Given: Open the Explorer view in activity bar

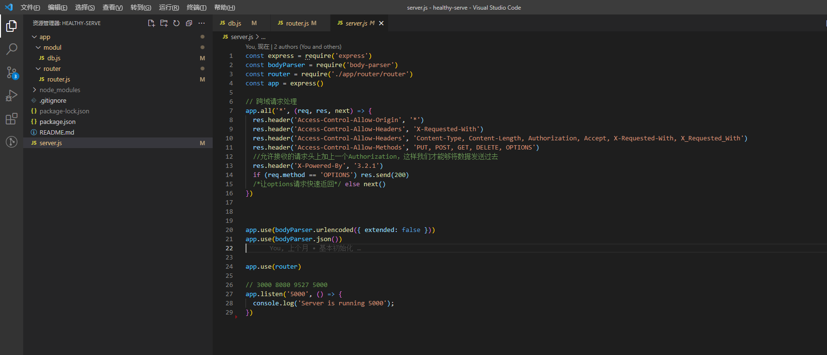Looking at the screenshot, I should pos(12,26).
